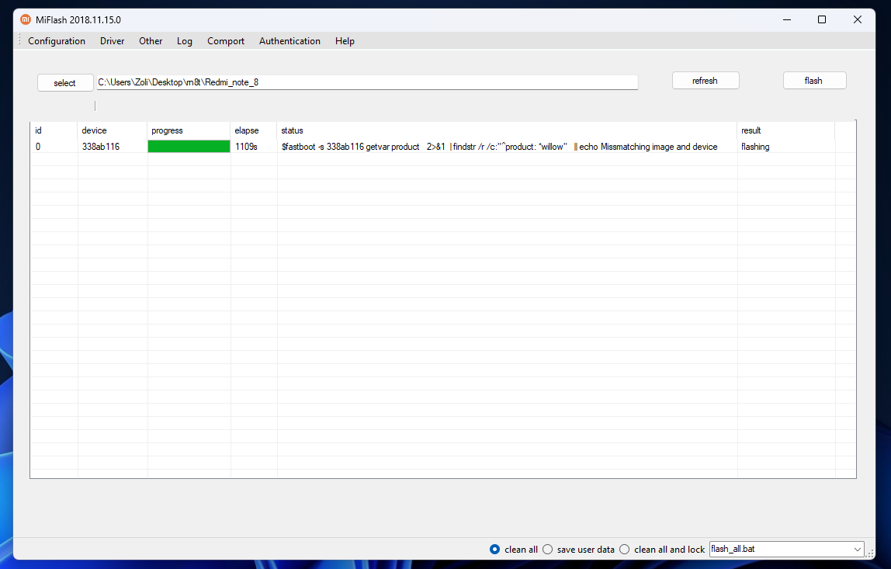Screen dimensions: 891x569
Task: Open the Configuration menu
Action: 57,41
